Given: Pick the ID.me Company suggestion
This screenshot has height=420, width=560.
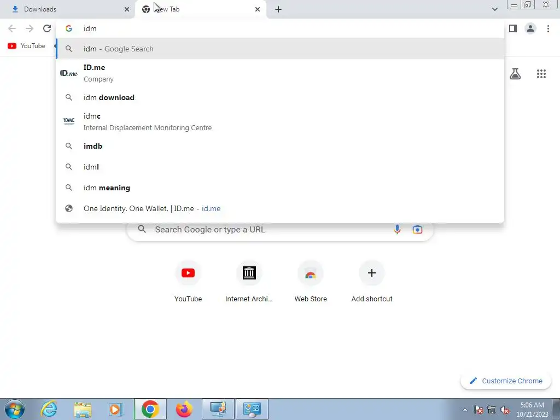Looking at the screenshot, I should [x=280, y=73].
